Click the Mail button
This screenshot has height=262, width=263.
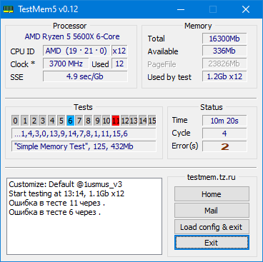pyautogui.click(x=212, y=211)
